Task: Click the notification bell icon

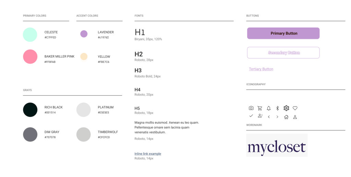Action: tap(269, 108)
